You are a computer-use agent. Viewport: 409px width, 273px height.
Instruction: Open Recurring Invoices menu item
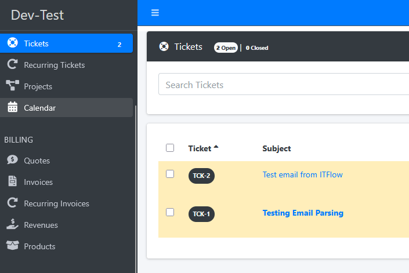(x=66, y=203)
